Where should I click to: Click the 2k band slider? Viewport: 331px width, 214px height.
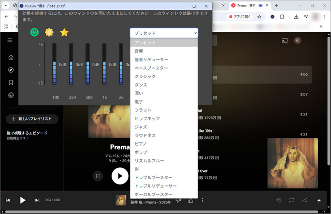[x=121, y=64]
